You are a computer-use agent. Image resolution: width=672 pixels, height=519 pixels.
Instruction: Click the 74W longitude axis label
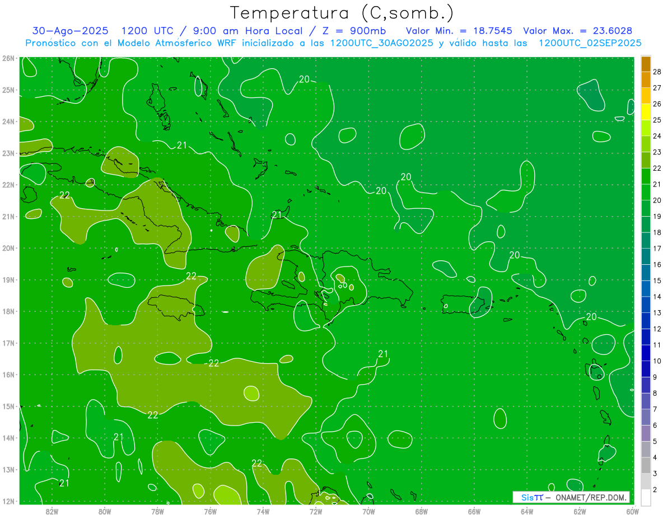263,511
